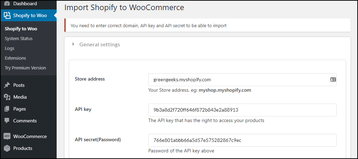This screenshot has height=159, width=358.
Task: Click into the API key field
Action: tap(242, 110)
